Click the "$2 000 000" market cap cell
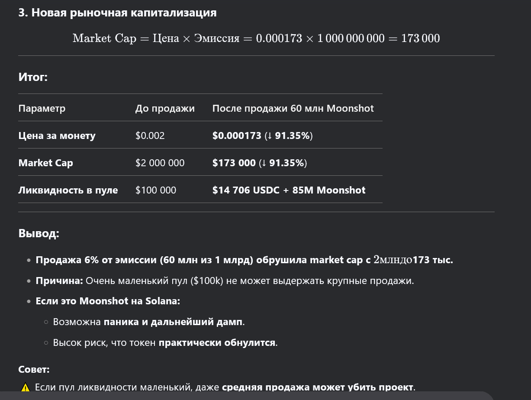This screenshot has width=531, height=400. [x=160, y=163]
